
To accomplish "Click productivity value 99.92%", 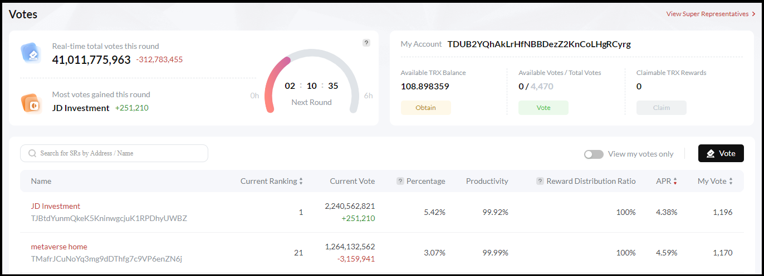I will click(496, 212).
